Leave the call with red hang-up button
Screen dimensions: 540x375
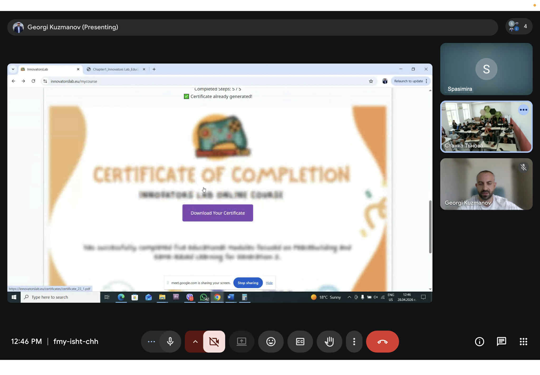(382, 342)
